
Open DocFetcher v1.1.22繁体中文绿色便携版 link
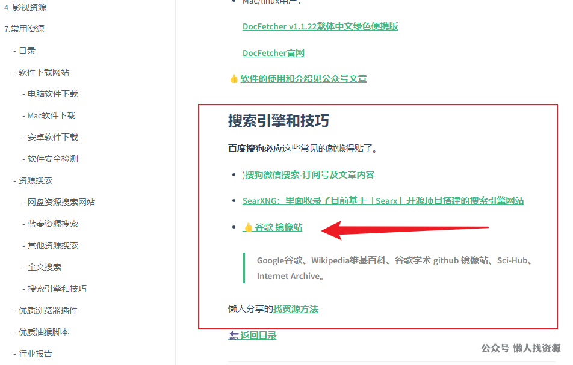[320, 26]
